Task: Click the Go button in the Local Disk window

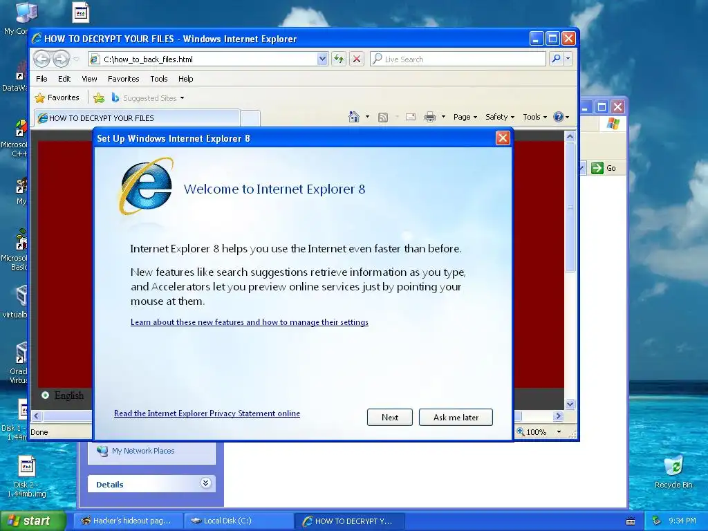Action: pos(603,168)
